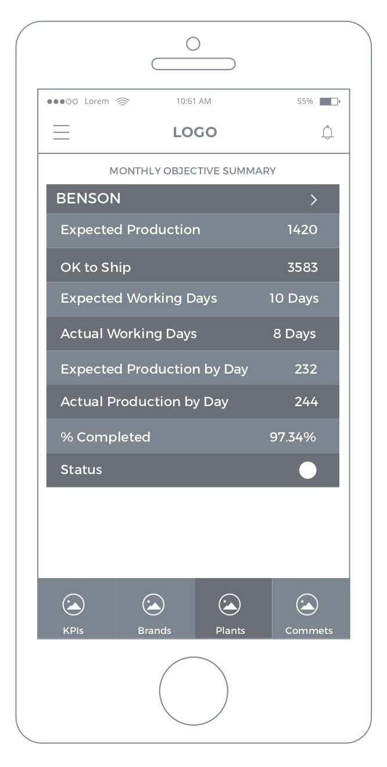Switch to the Brands tab label
Screen dimensions: 387x767
[155, 630]
